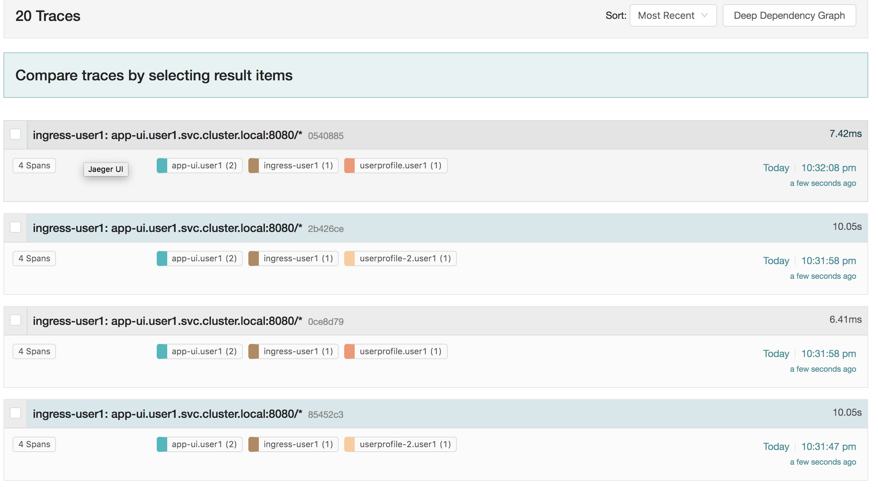The image size is (878, 487).
Task: Click peach userprofile-2.user1 swatch in second trace
Action: pos(349,259)
